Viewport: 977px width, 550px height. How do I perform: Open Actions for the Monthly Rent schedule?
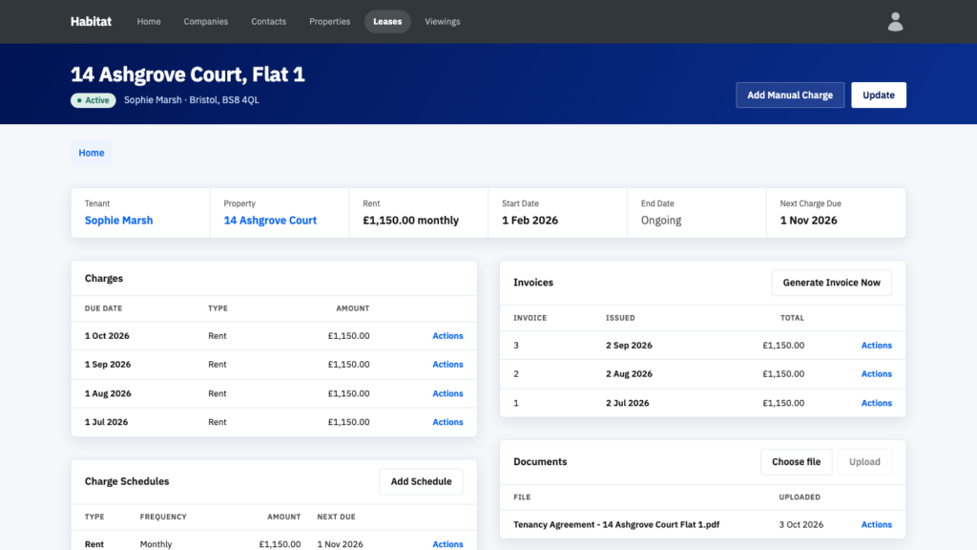[x=448, y=544]
